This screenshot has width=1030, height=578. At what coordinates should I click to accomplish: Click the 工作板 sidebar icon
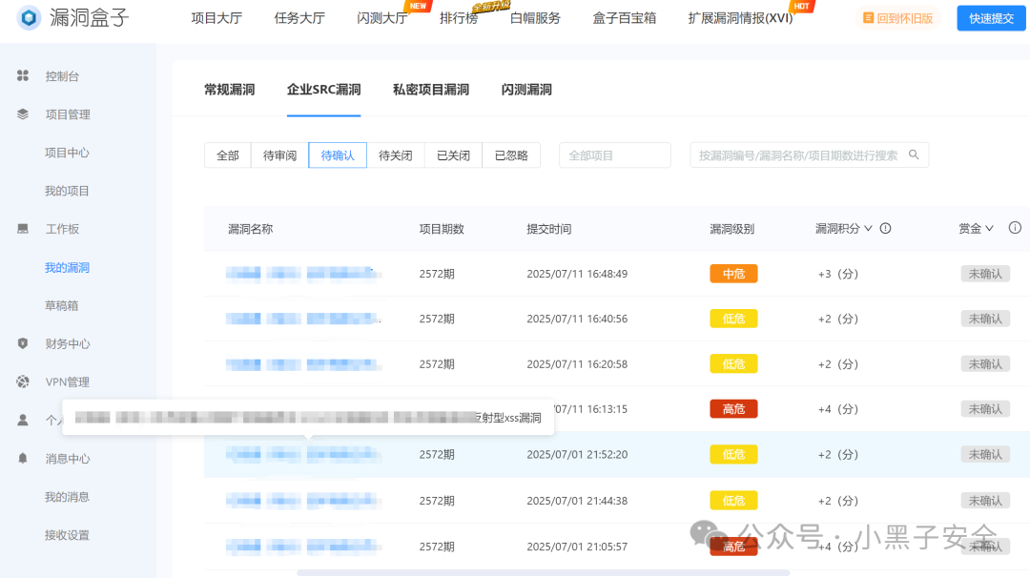[x=23, y=229]
